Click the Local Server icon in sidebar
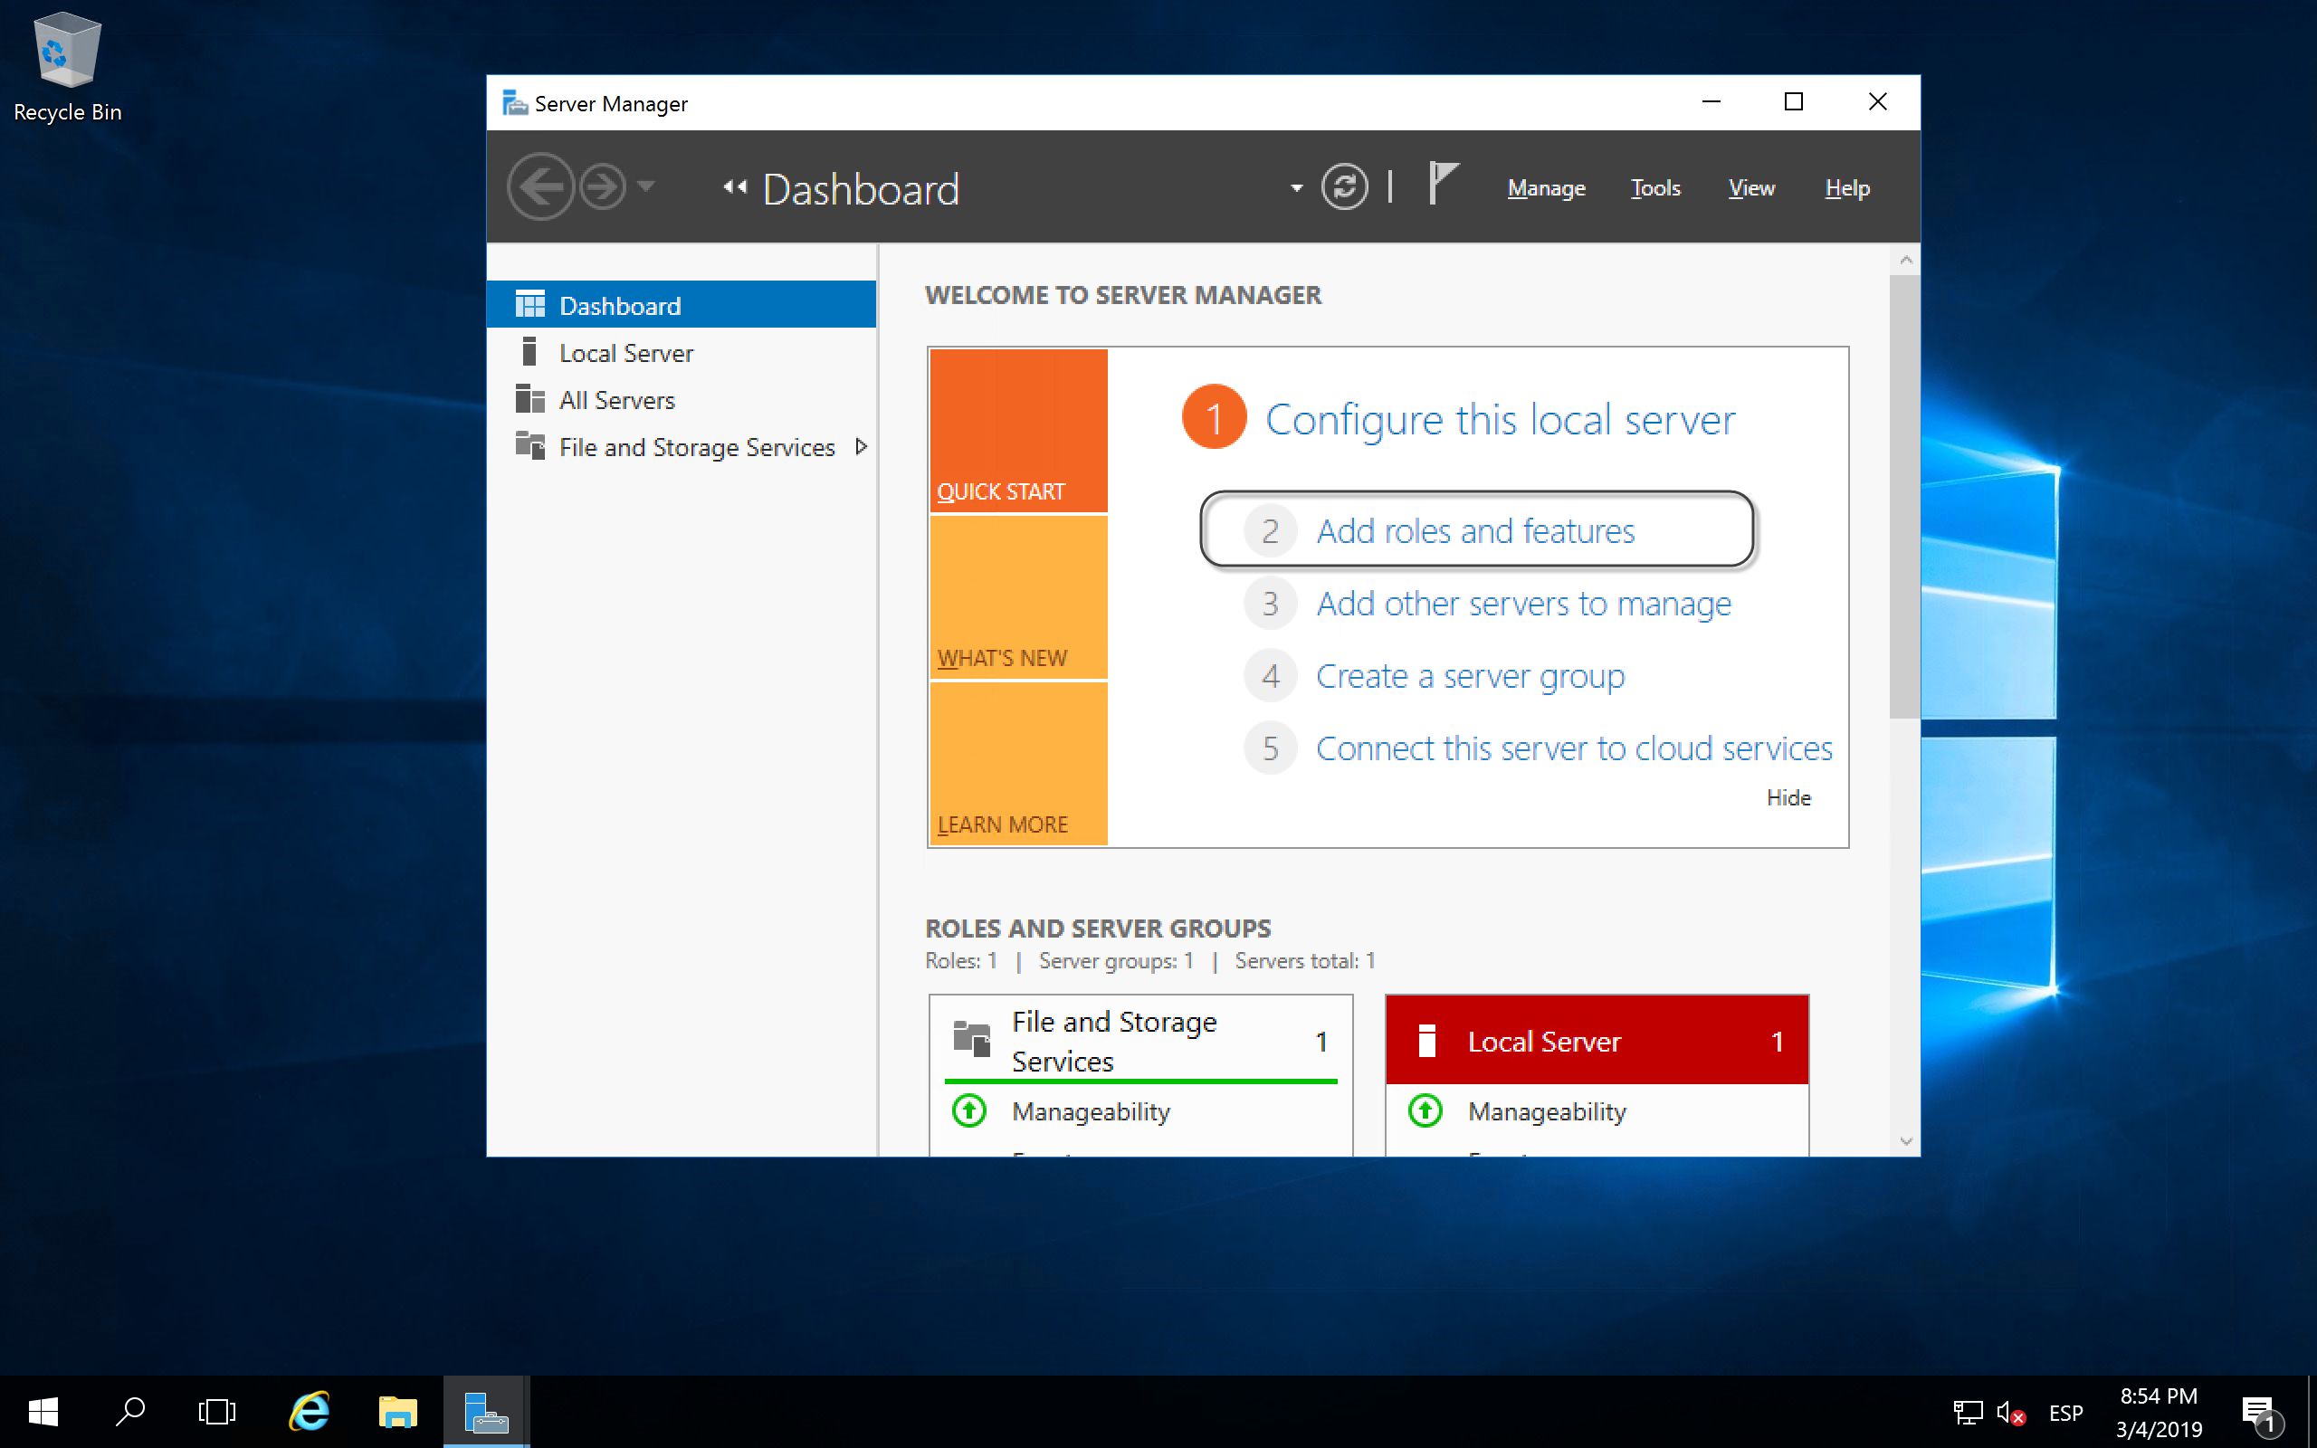 pos(529,351)
